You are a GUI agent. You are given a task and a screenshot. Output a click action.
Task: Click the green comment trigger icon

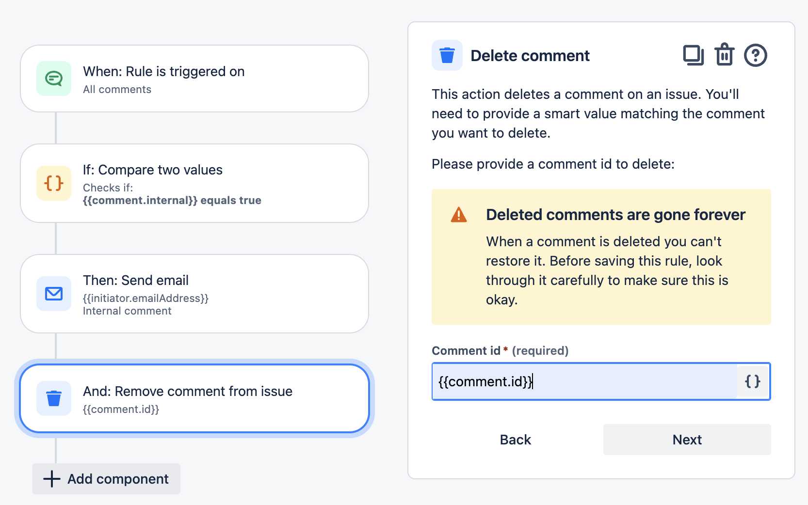54,79
